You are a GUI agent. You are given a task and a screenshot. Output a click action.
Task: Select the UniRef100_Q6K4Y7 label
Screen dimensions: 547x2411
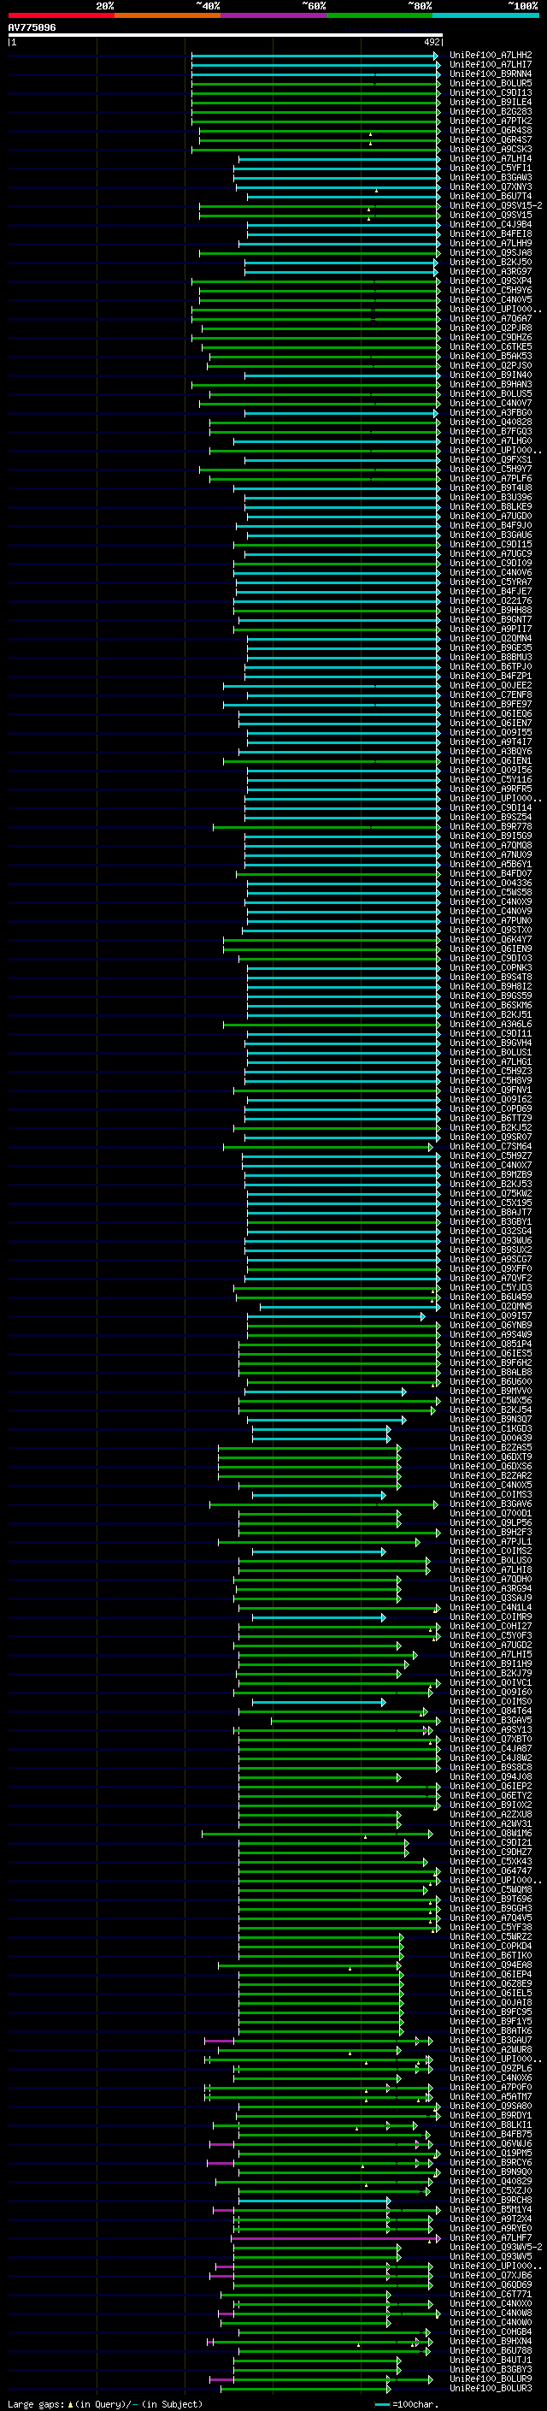[x=491, y=940]
